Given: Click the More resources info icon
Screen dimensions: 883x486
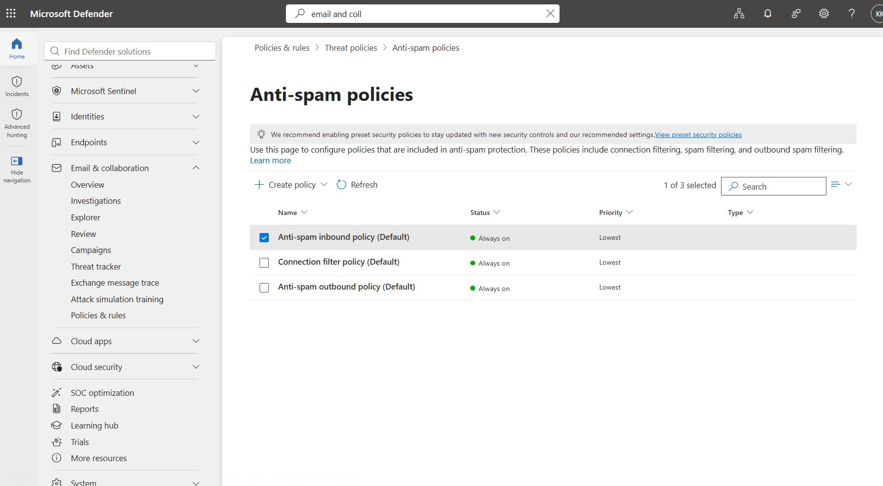Looking at the screenshot, I should tap(57, 458).
